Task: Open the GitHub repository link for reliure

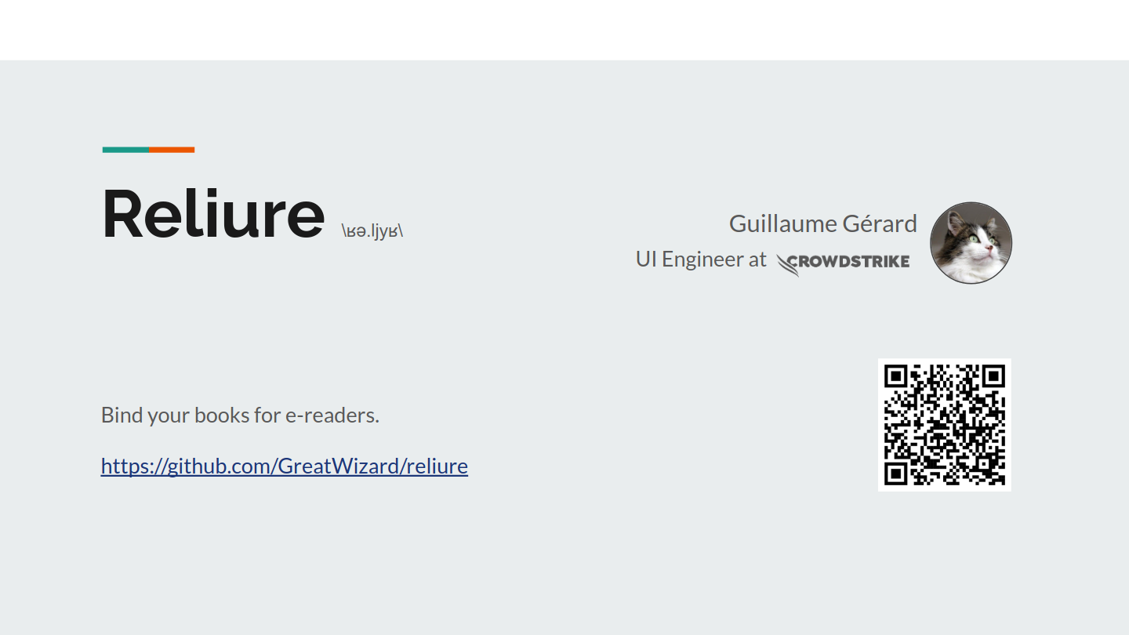Action: pyautogui.click(x=284, y=466)
